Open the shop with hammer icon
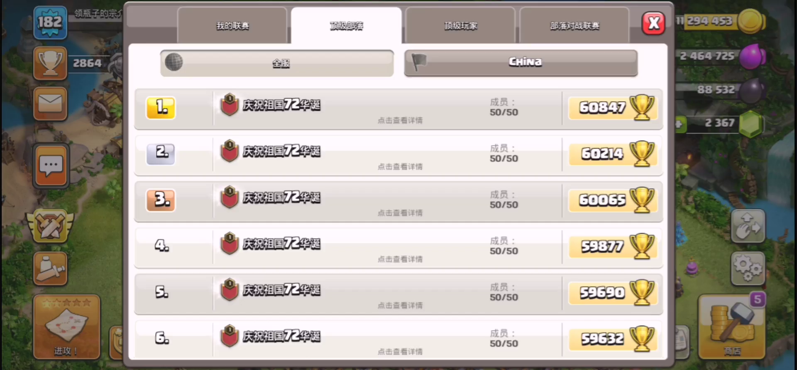 click(x=732, y=327)
